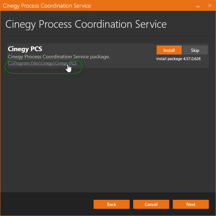This screenshot has height=216, width=216.
Task: Return to the previous step with Back
Action: pyautogui.click(x=112, y=204)
